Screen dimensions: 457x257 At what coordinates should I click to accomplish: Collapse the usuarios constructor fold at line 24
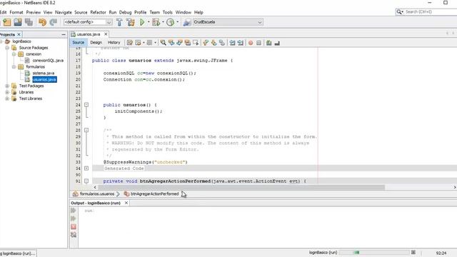click(86, 105)
